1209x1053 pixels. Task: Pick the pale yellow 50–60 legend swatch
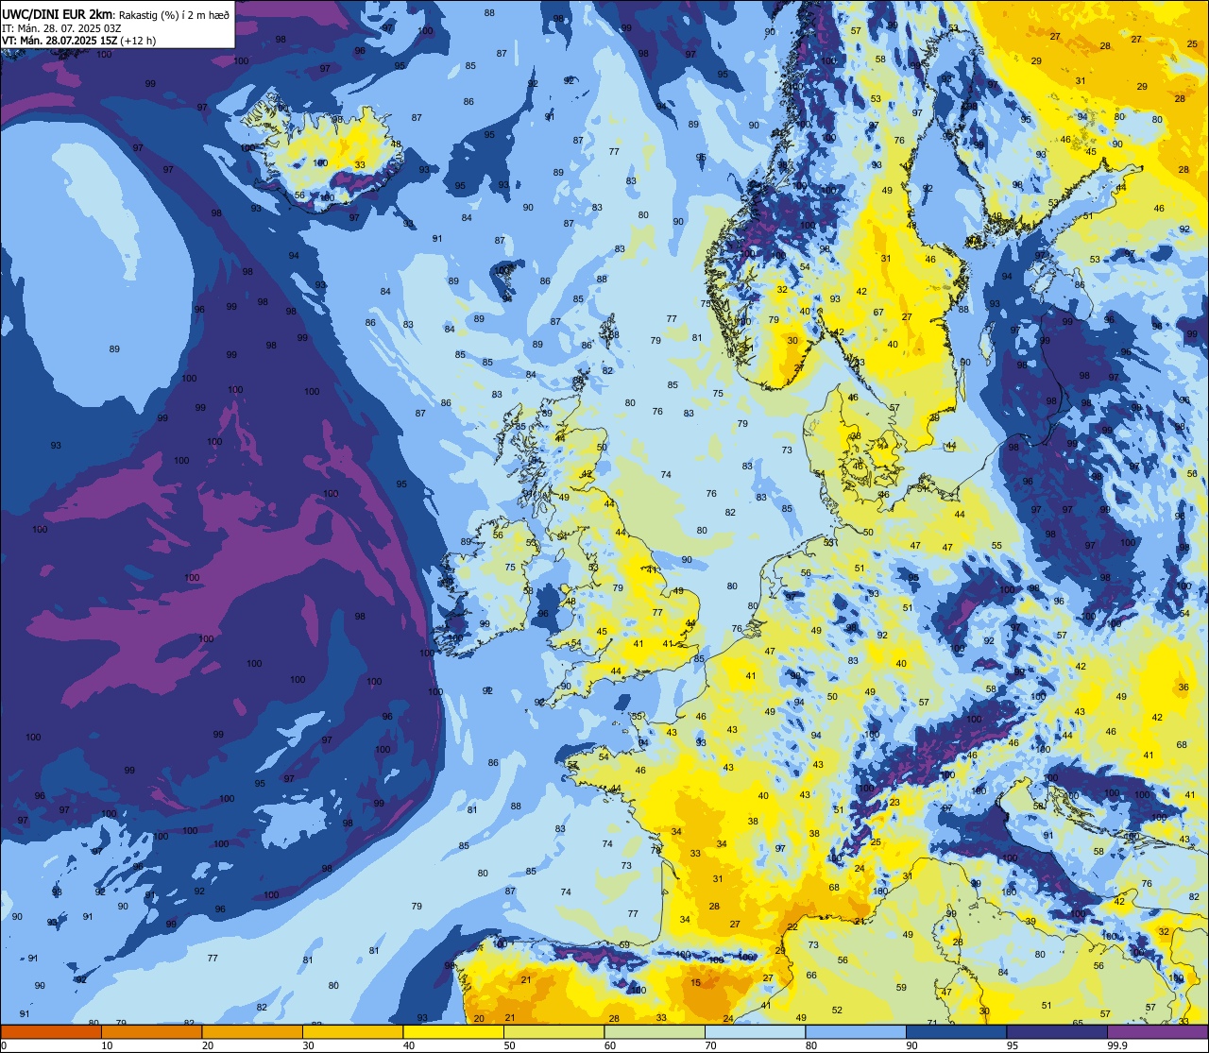tap(553, 1032)
